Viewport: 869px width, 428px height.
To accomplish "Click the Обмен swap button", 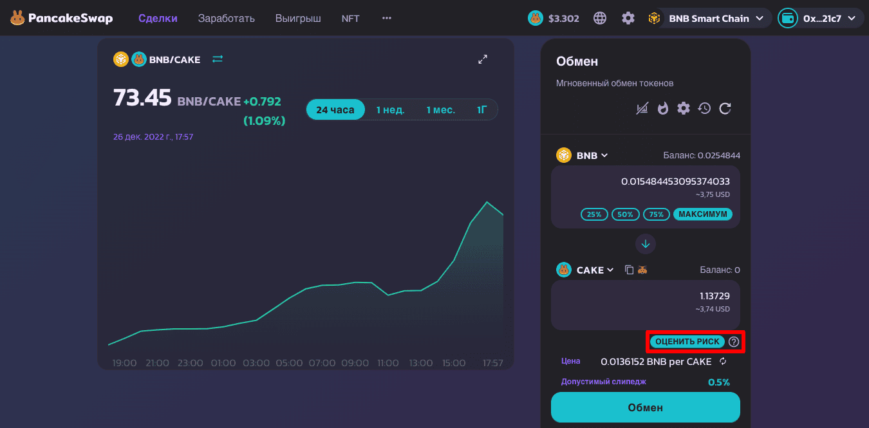I will [646, 407].
